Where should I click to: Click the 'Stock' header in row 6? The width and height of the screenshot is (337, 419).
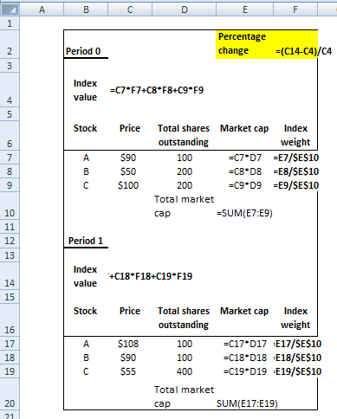86,128
